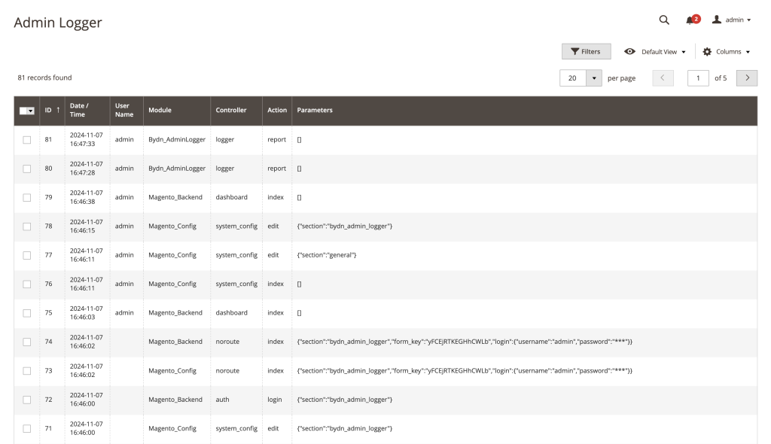This screenshot has width=771, height=444.
Task: Tick the checkbox for record 74
Action: 27,342
